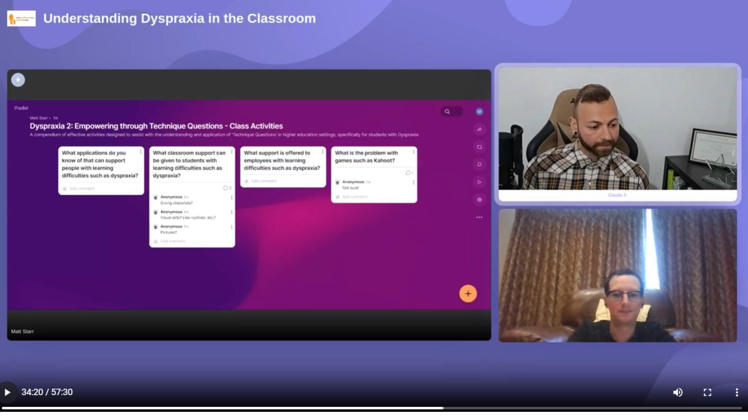Viewport: 748px width, 420px height.
Task: Open the Padlet sidebar three-dots menu
Action: tap(479, 217)
